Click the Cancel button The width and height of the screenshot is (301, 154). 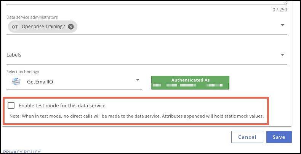click(247, 137)
